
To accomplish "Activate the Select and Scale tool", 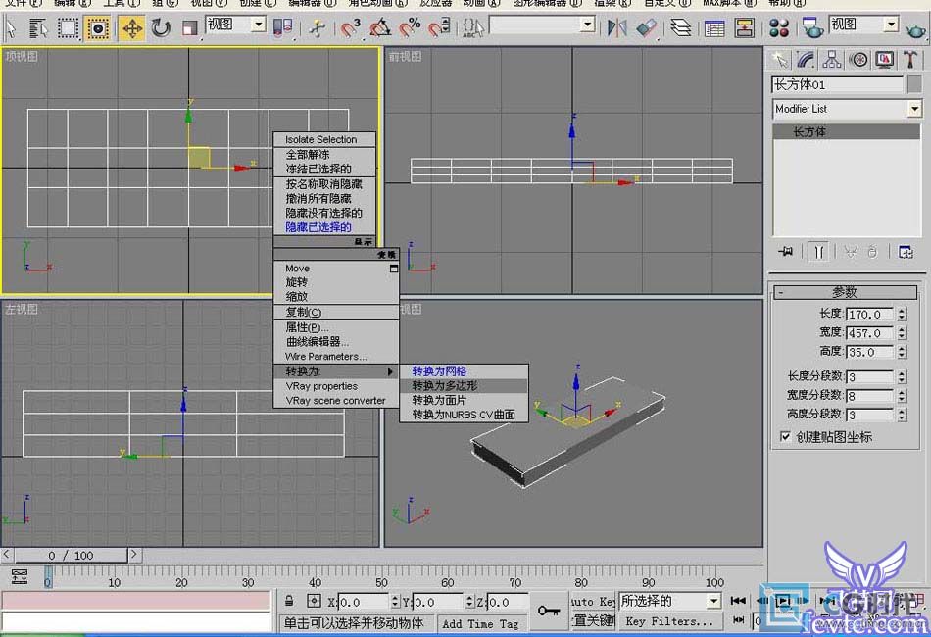I will [x=189, y=27].
